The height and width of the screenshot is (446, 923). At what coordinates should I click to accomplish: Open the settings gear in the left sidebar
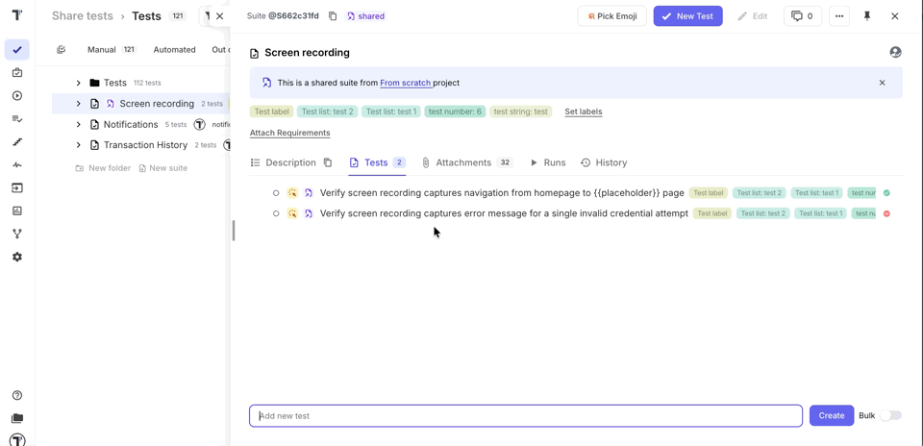click(17, 257)
